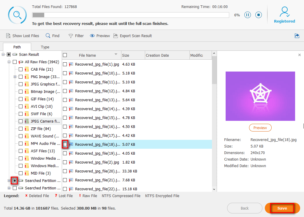Select the Window Media tree item

[x=45, y=159]
